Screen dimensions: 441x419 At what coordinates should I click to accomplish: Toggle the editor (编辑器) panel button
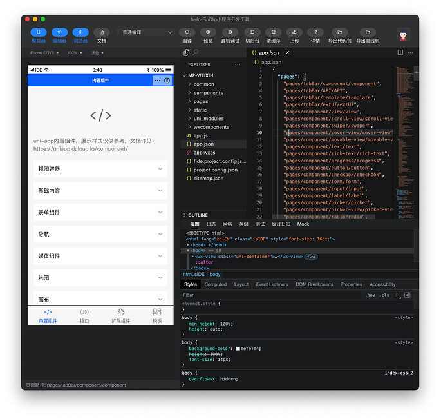[59, 32]
